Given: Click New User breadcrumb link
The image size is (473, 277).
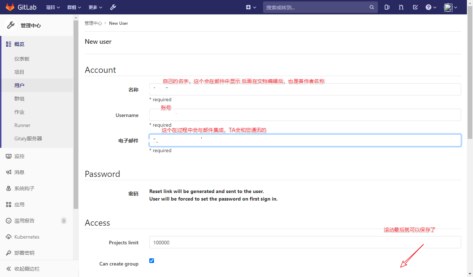Looking at the screenshot, I should tap(118, 23).
